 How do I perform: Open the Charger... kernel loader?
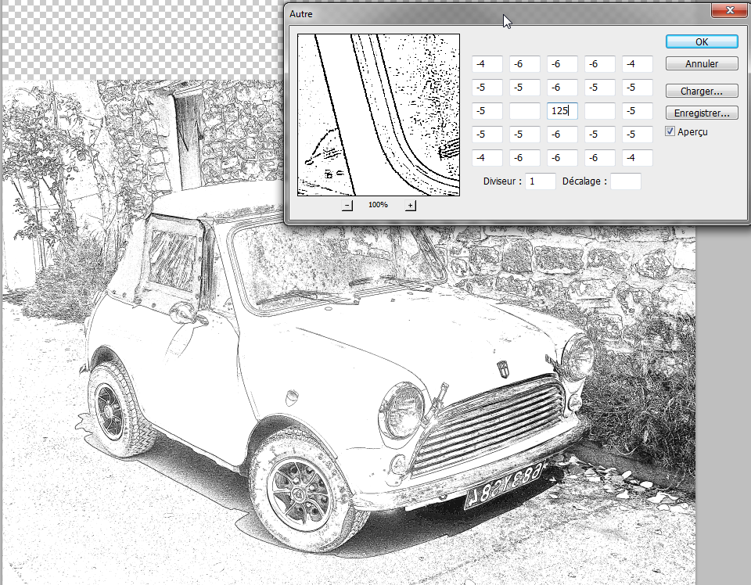pos(702,92)
